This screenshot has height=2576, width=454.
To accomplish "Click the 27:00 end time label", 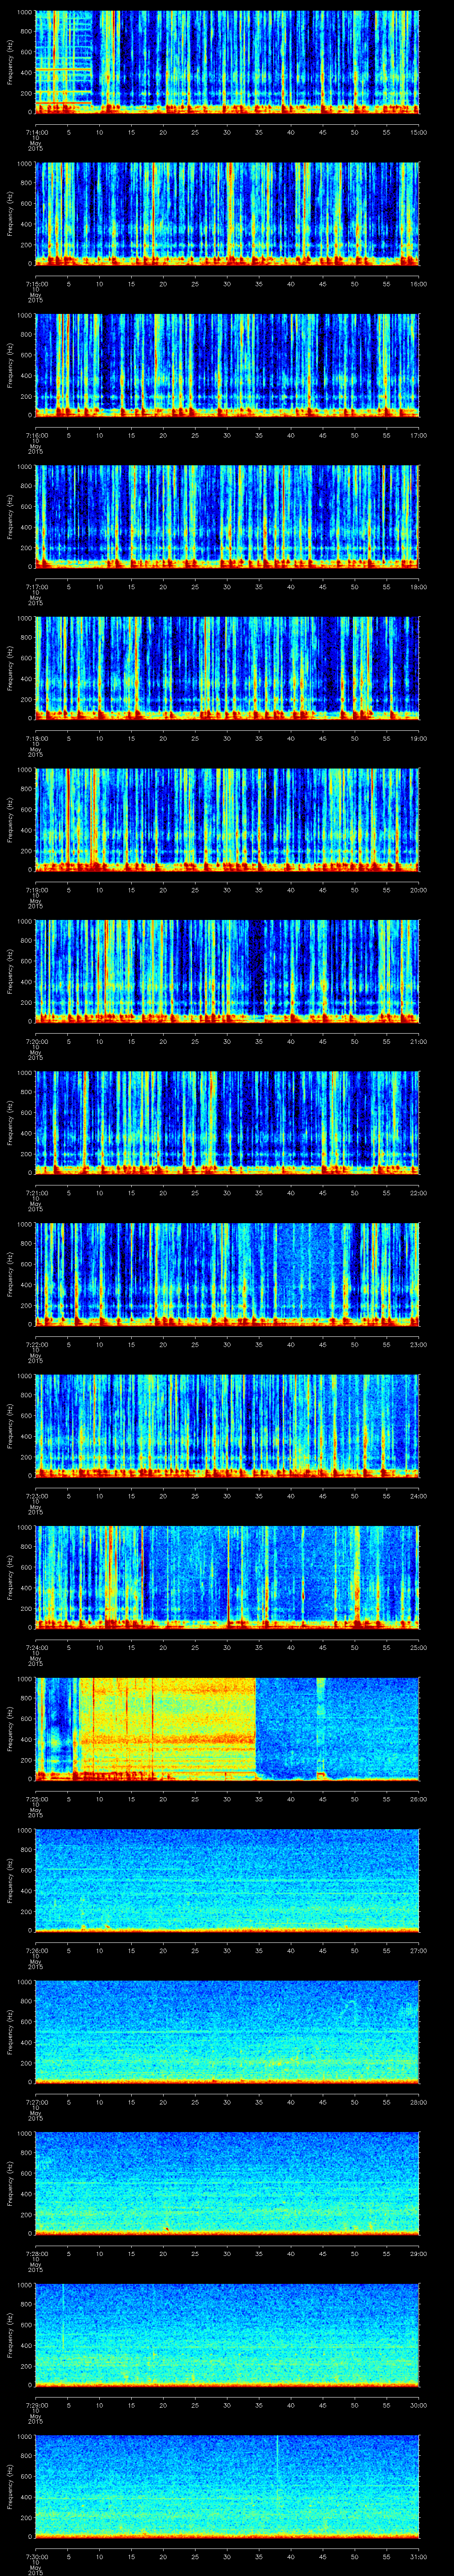I will [x=419, y=1950].
